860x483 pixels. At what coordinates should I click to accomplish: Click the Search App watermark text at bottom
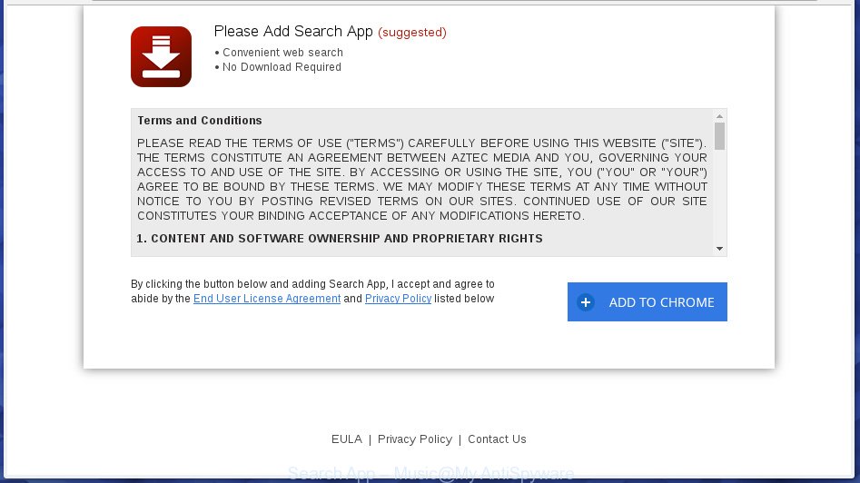pyautogui.click(x=430, y=473)
